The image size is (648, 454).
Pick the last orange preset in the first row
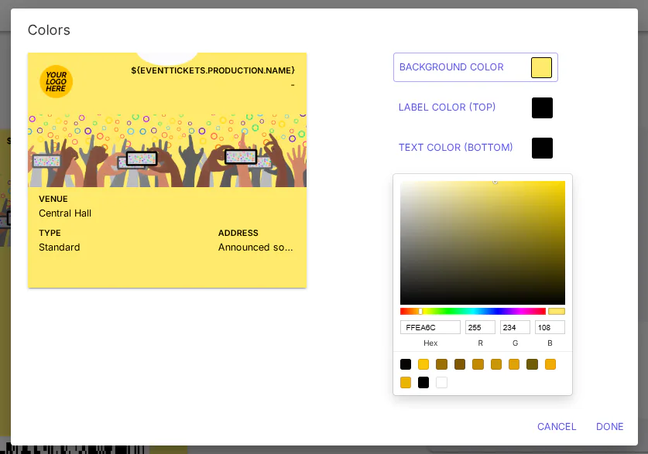pyautogui.click(x=550, y=364)
